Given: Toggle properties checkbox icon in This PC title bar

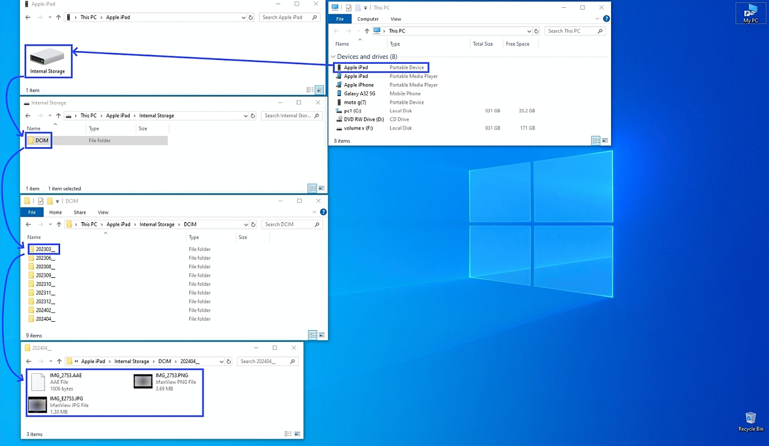Looking at the screenshot, I should pyautogui.click(x=348, y=8).
